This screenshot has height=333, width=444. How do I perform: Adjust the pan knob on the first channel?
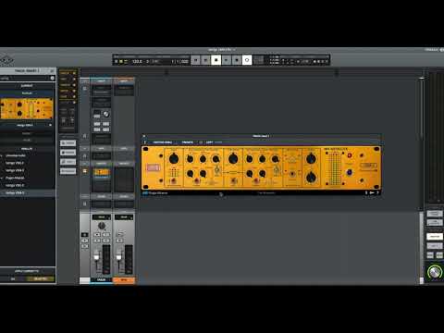(102, 226)
